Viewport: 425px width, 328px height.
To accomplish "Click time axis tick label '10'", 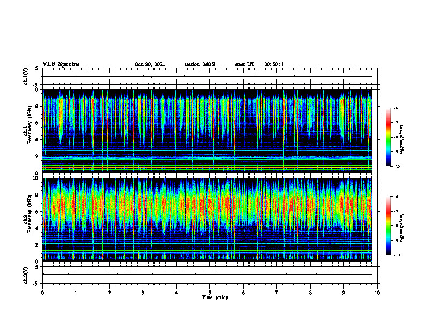I will coord(377,293).
